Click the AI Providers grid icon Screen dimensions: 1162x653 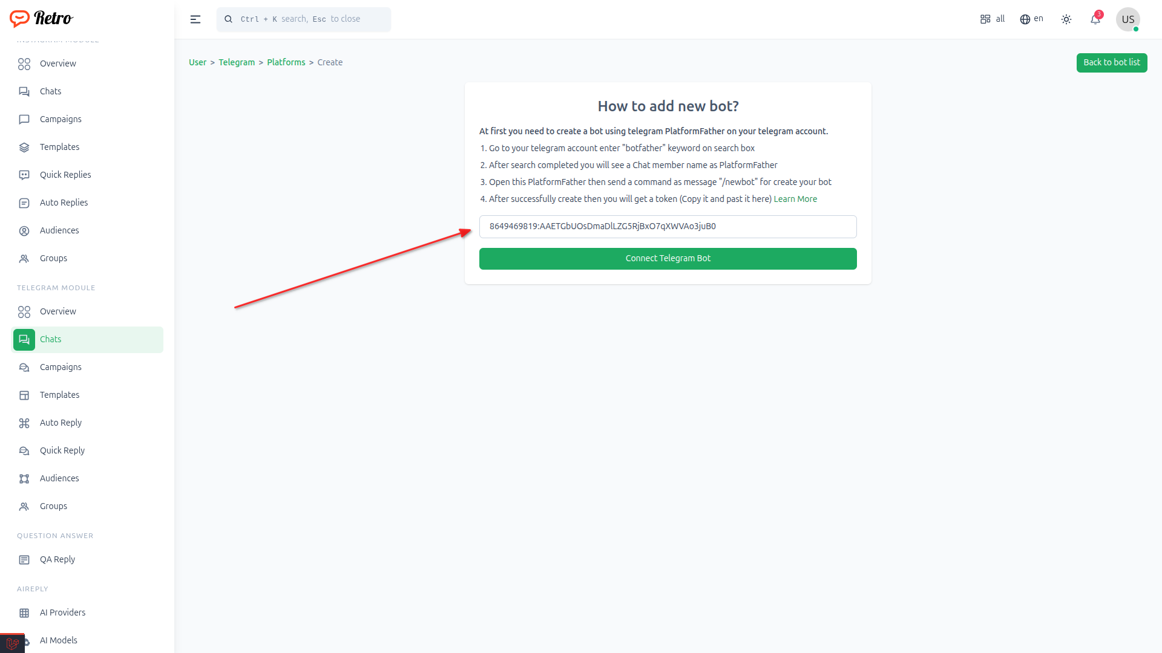tap(24, 613)
